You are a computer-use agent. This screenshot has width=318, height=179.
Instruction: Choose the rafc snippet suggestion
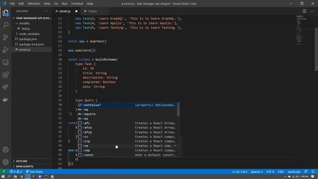point(127,123)
